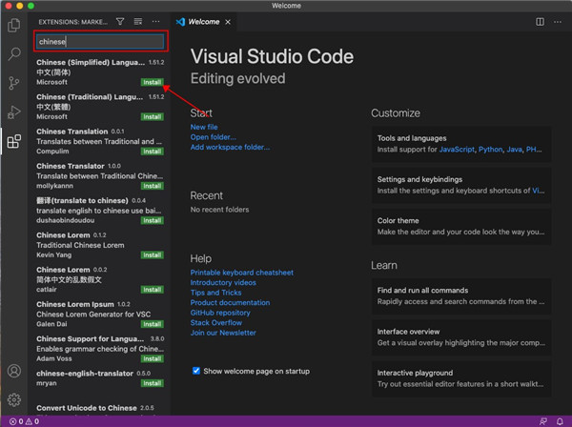Click the Open folder... link
572x427 pixels.
coord(214,137)
